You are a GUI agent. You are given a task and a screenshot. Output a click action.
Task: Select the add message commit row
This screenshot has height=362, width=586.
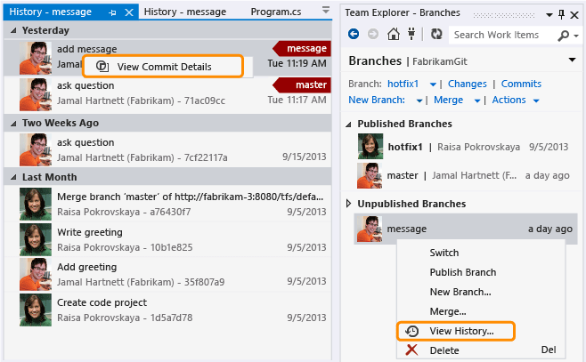point(167,58)
